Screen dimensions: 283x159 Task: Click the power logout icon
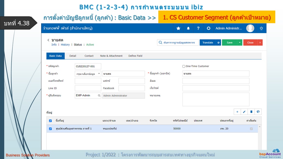[x=261, y=28]
